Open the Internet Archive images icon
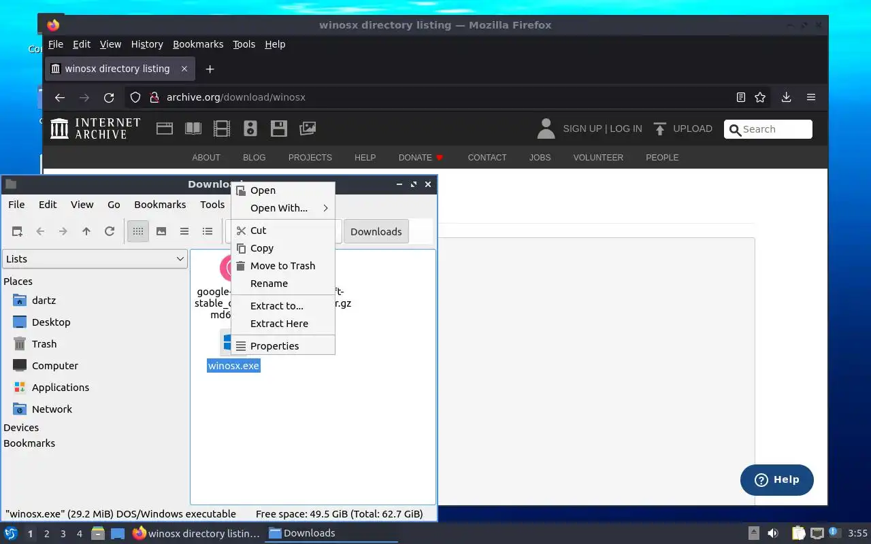This screenshot has height=544, width=871. 308,129
